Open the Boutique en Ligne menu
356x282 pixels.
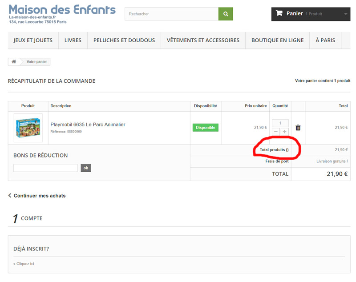(x=277, y=40)
